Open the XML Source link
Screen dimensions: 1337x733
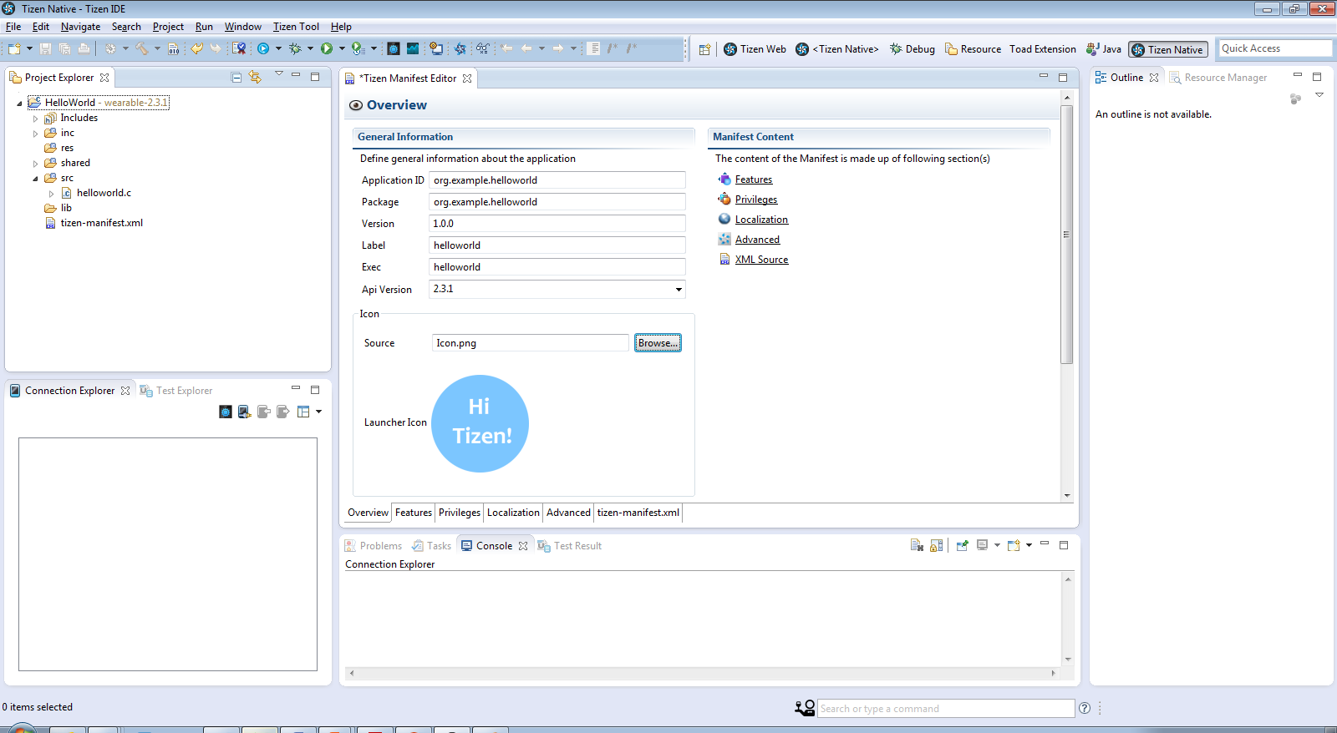[761, 260]
